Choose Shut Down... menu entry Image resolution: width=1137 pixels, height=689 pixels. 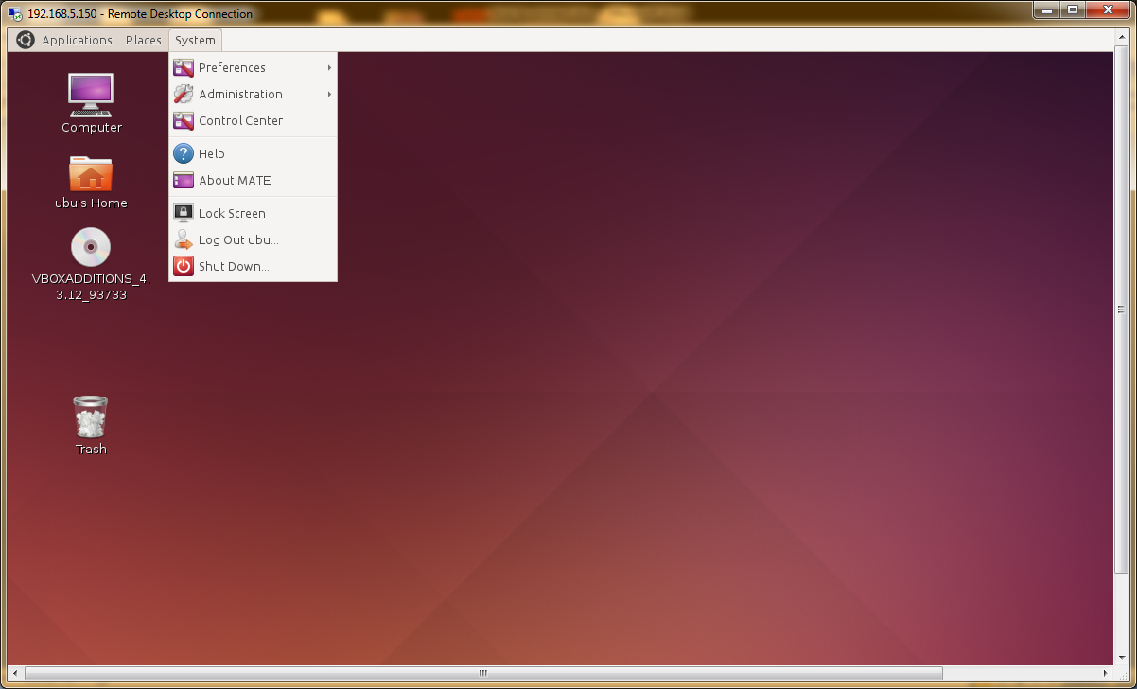(x=253, y=267)
